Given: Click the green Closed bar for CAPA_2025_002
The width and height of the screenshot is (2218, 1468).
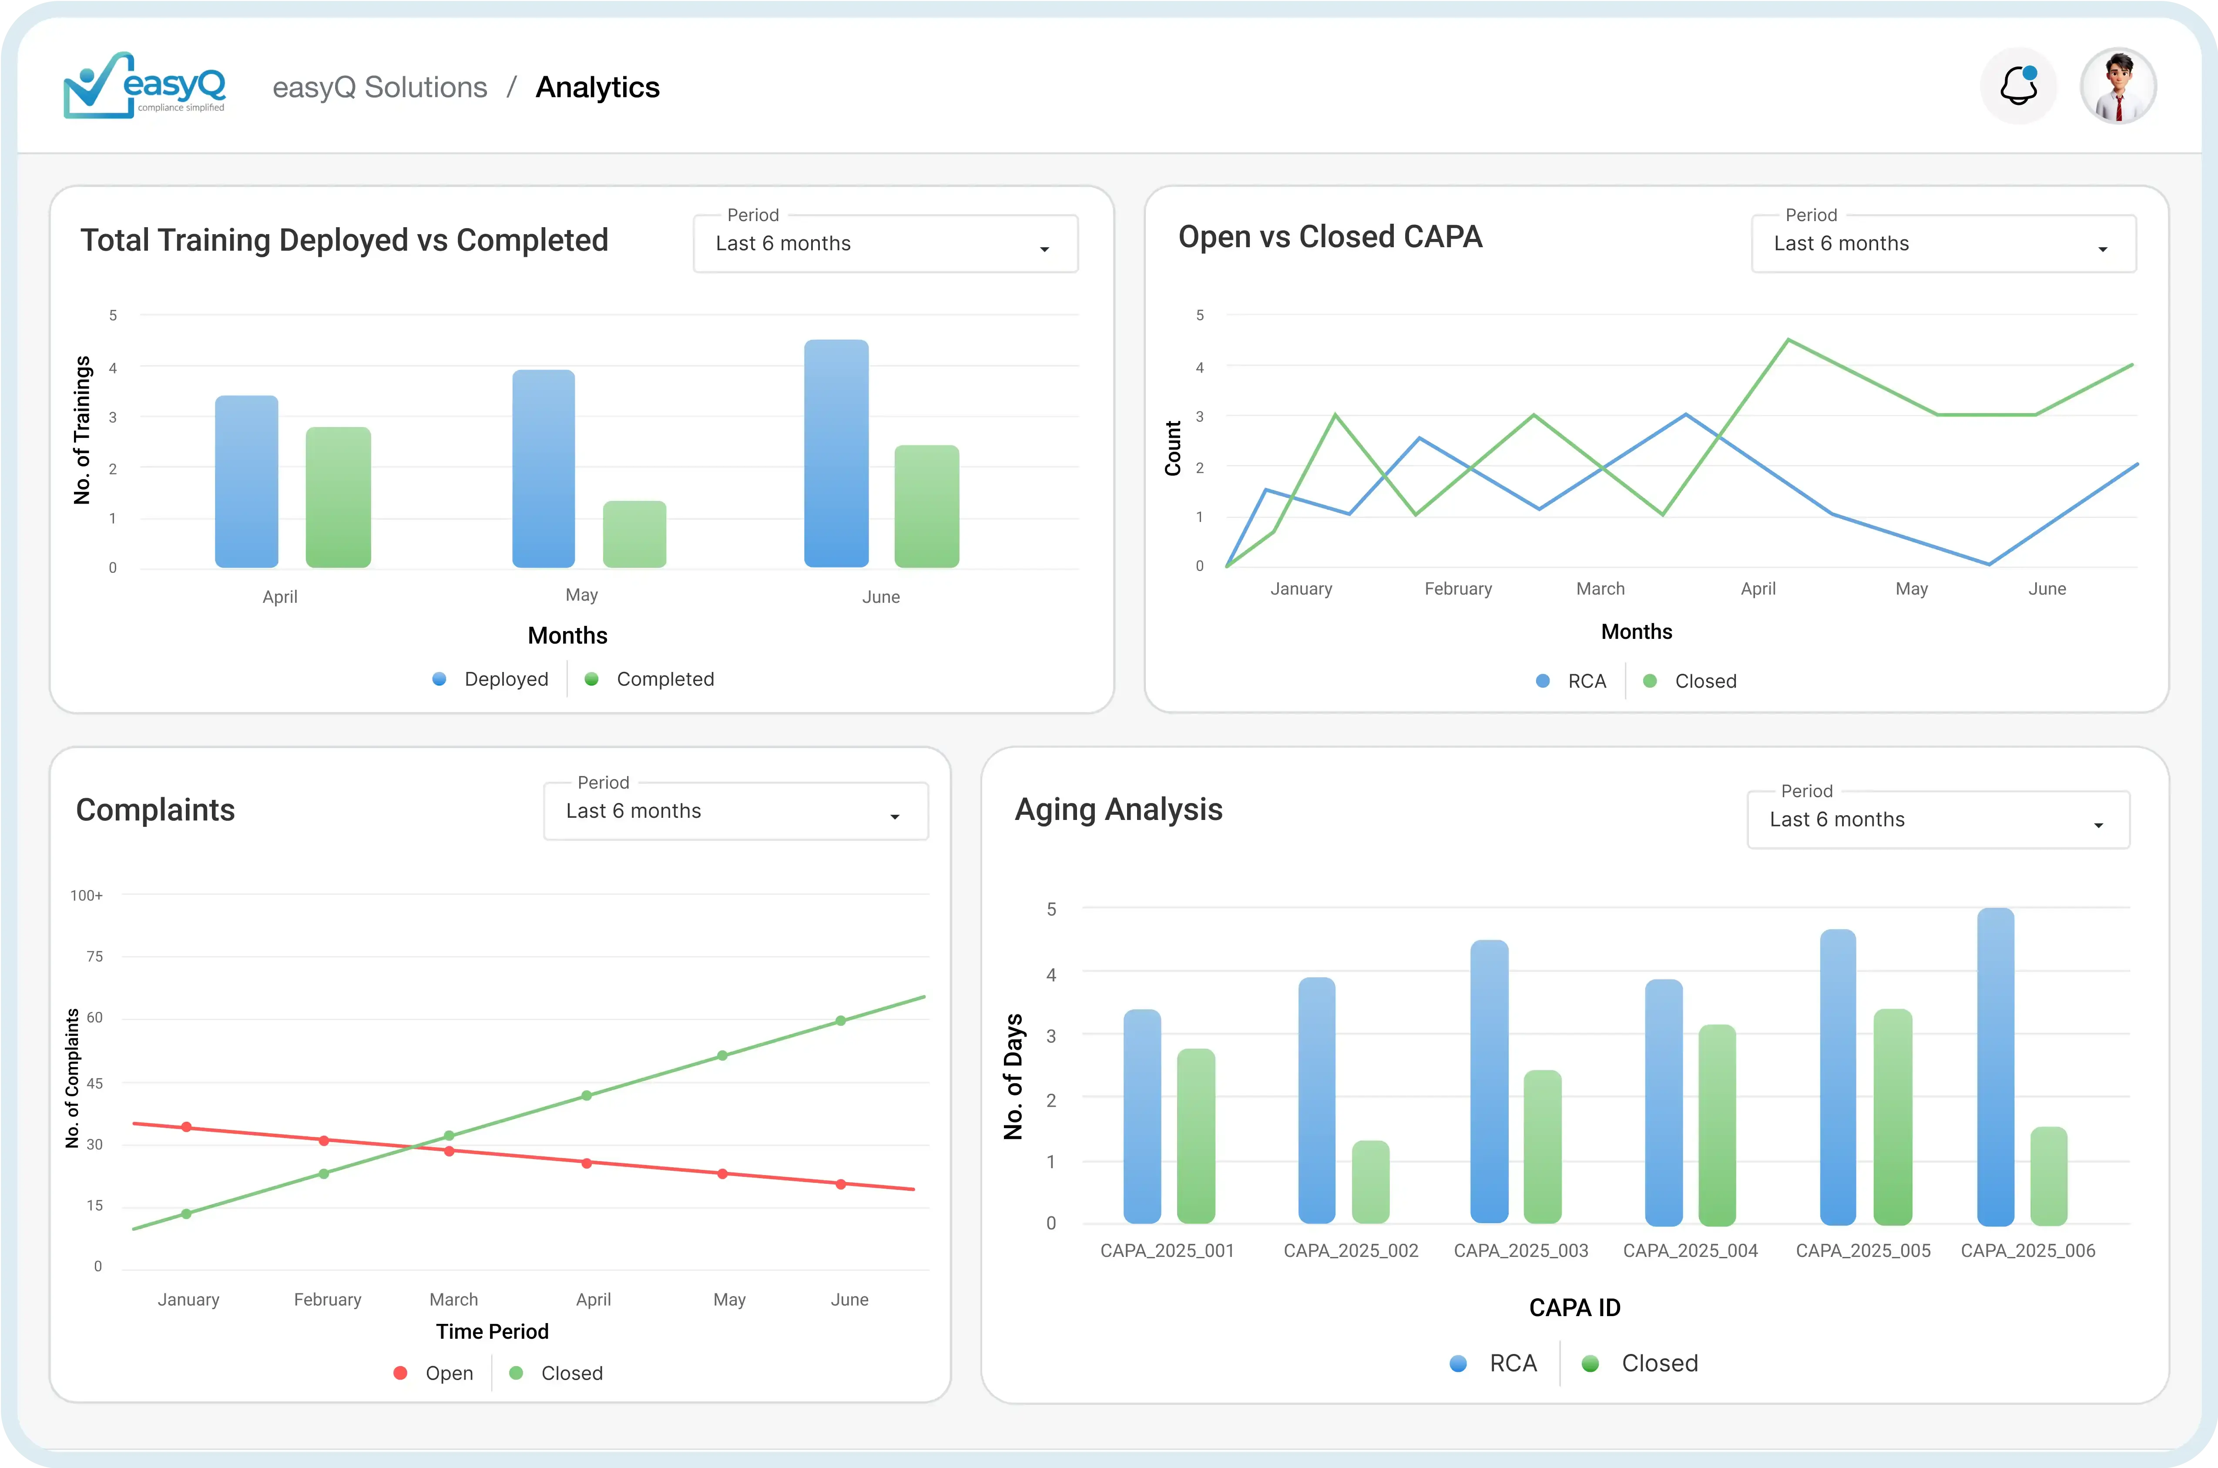Looking at the screenshot, I should (1371, 1182).
